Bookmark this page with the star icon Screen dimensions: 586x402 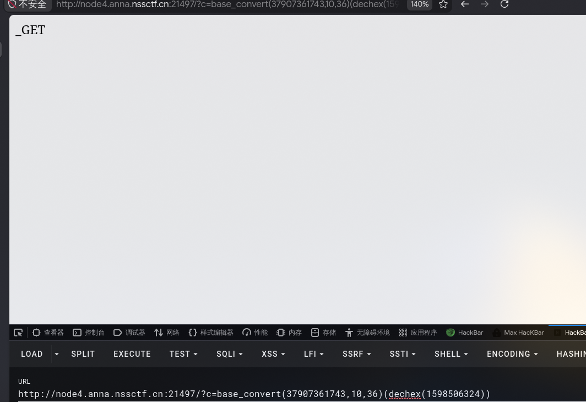click(x=443, y=4)
